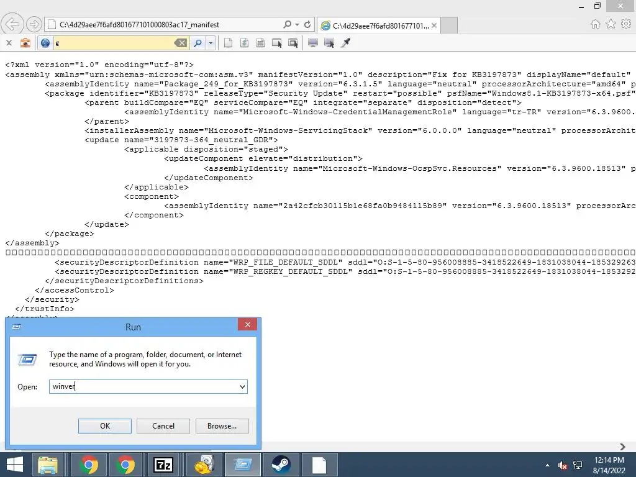Click the camera snapshot toolbar icon

coord(25,43)
